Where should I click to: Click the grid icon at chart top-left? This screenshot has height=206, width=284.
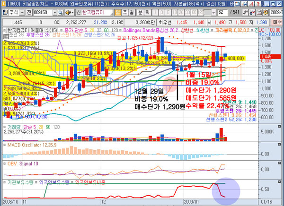pyautogui.click(x=6, y=36)
